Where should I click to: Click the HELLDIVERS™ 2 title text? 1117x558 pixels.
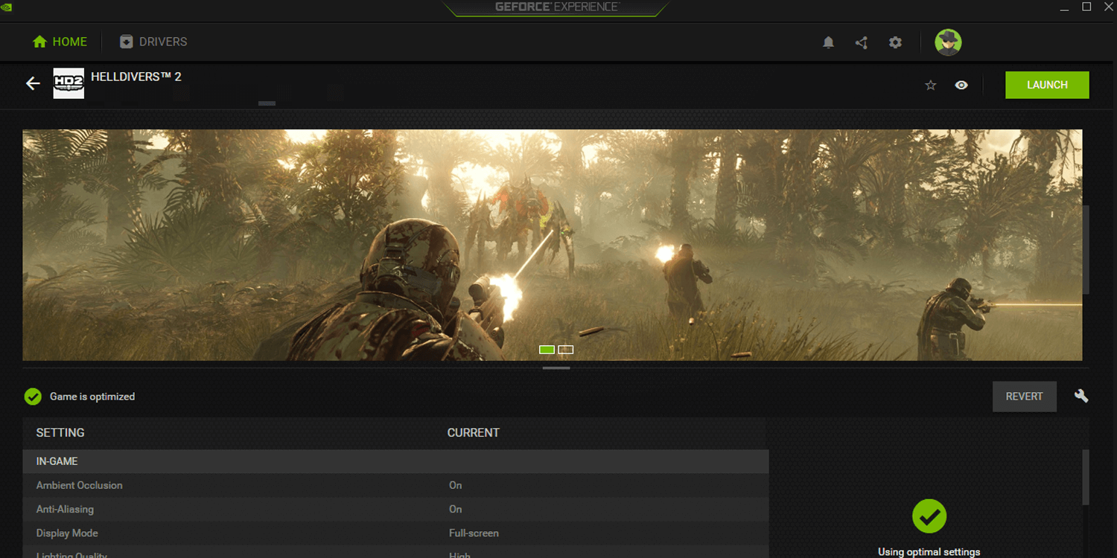click(136, 77)
